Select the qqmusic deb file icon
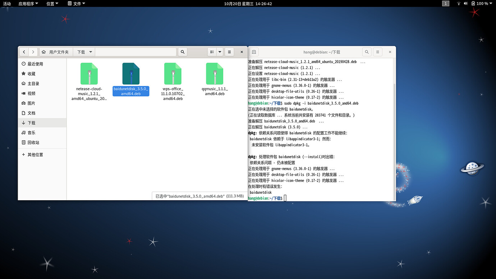496x279 pixels. [215, 74]
